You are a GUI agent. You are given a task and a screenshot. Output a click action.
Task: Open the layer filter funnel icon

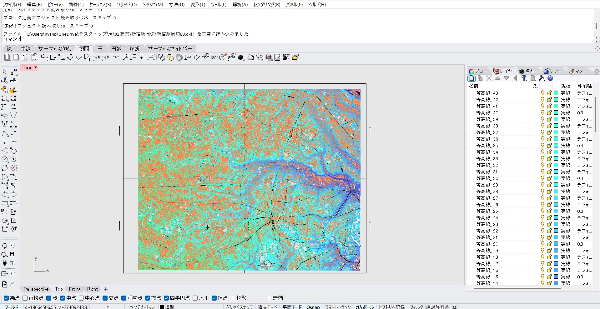point(524,78)
